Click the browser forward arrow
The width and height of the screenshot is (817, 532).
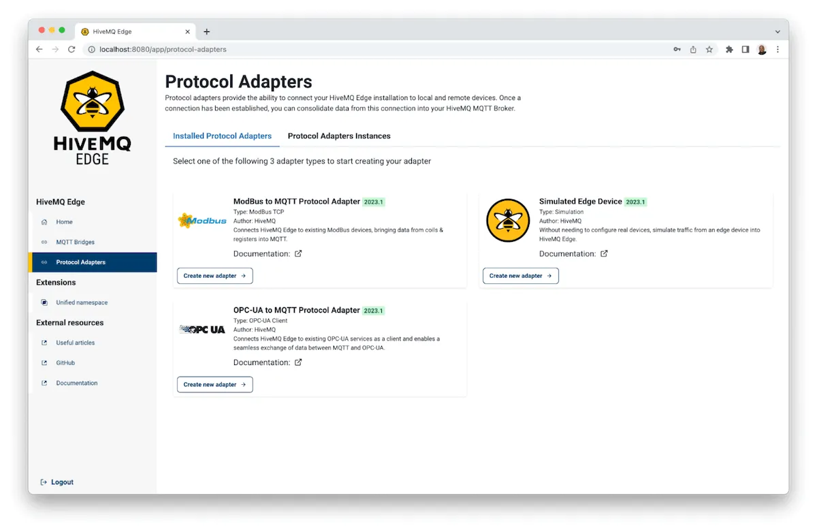tap(55, 50)
